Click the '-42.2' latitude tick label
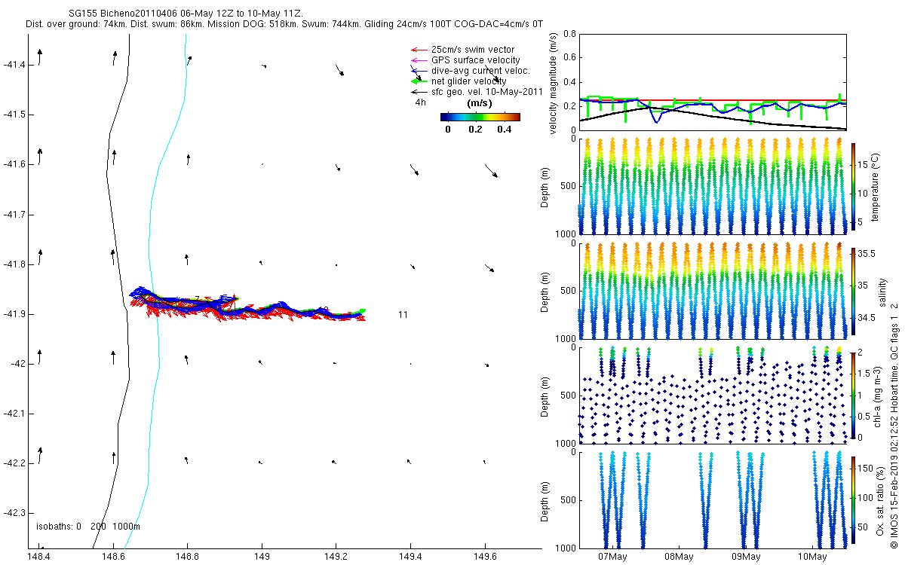This screenshot has width=905, height=565. tap(15, 463)
